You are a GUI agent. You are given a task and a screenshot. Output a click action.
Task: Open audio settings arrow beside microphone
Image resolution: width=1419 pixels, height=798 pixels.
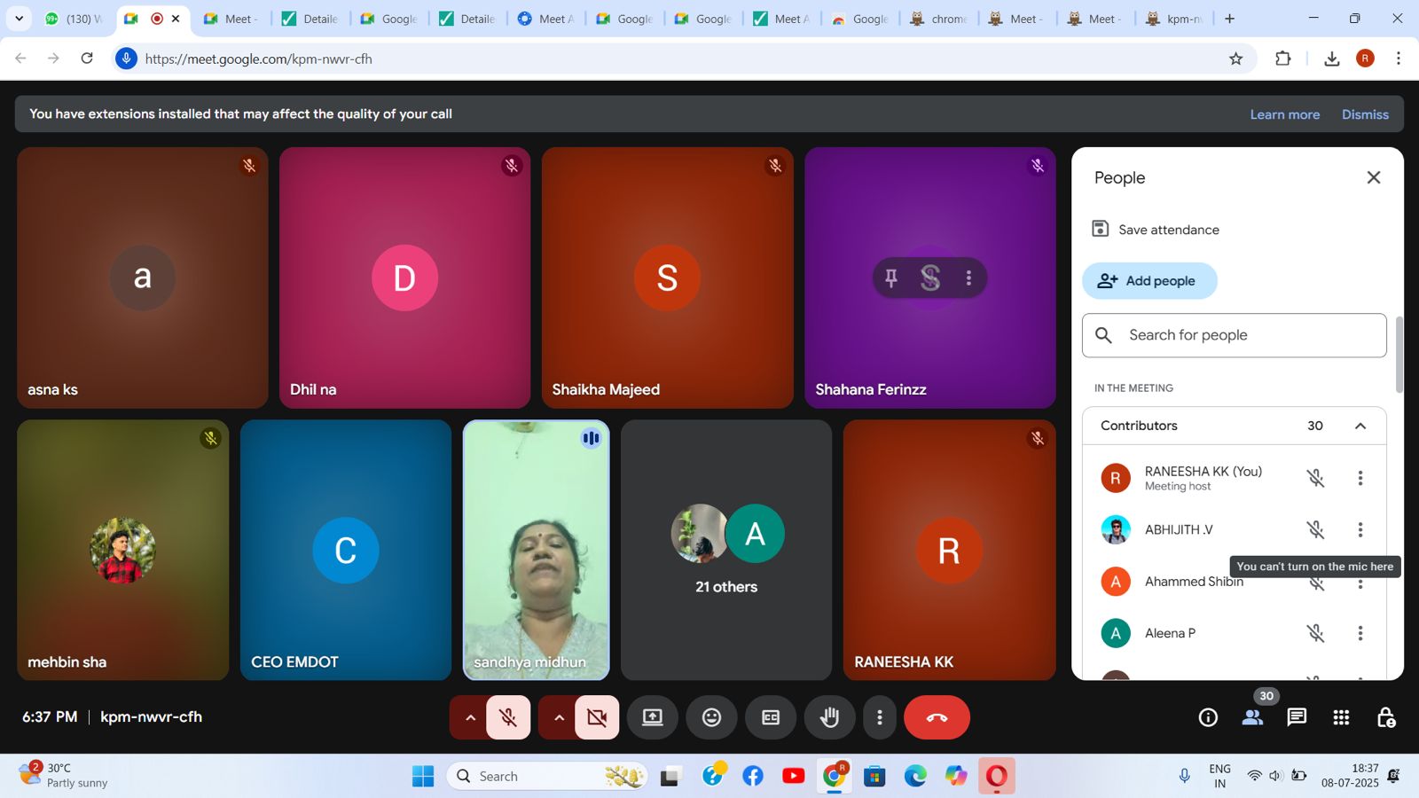coord(470,717)
